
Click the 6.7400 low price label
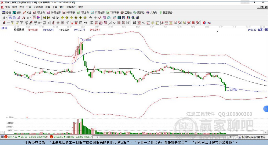pos(233,90)
